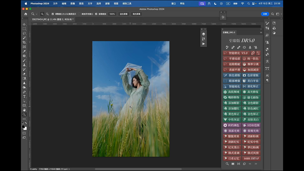
Task: Click the foreground color swatch
Action: tap(23, 126)
